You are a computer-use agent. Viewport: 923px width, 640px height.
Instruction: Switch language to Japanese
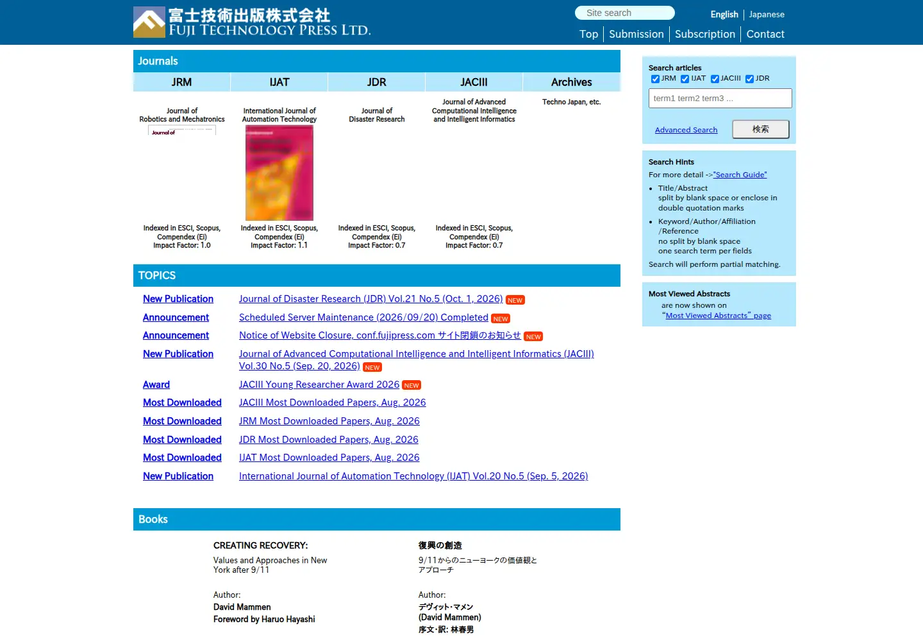[767, 14]
